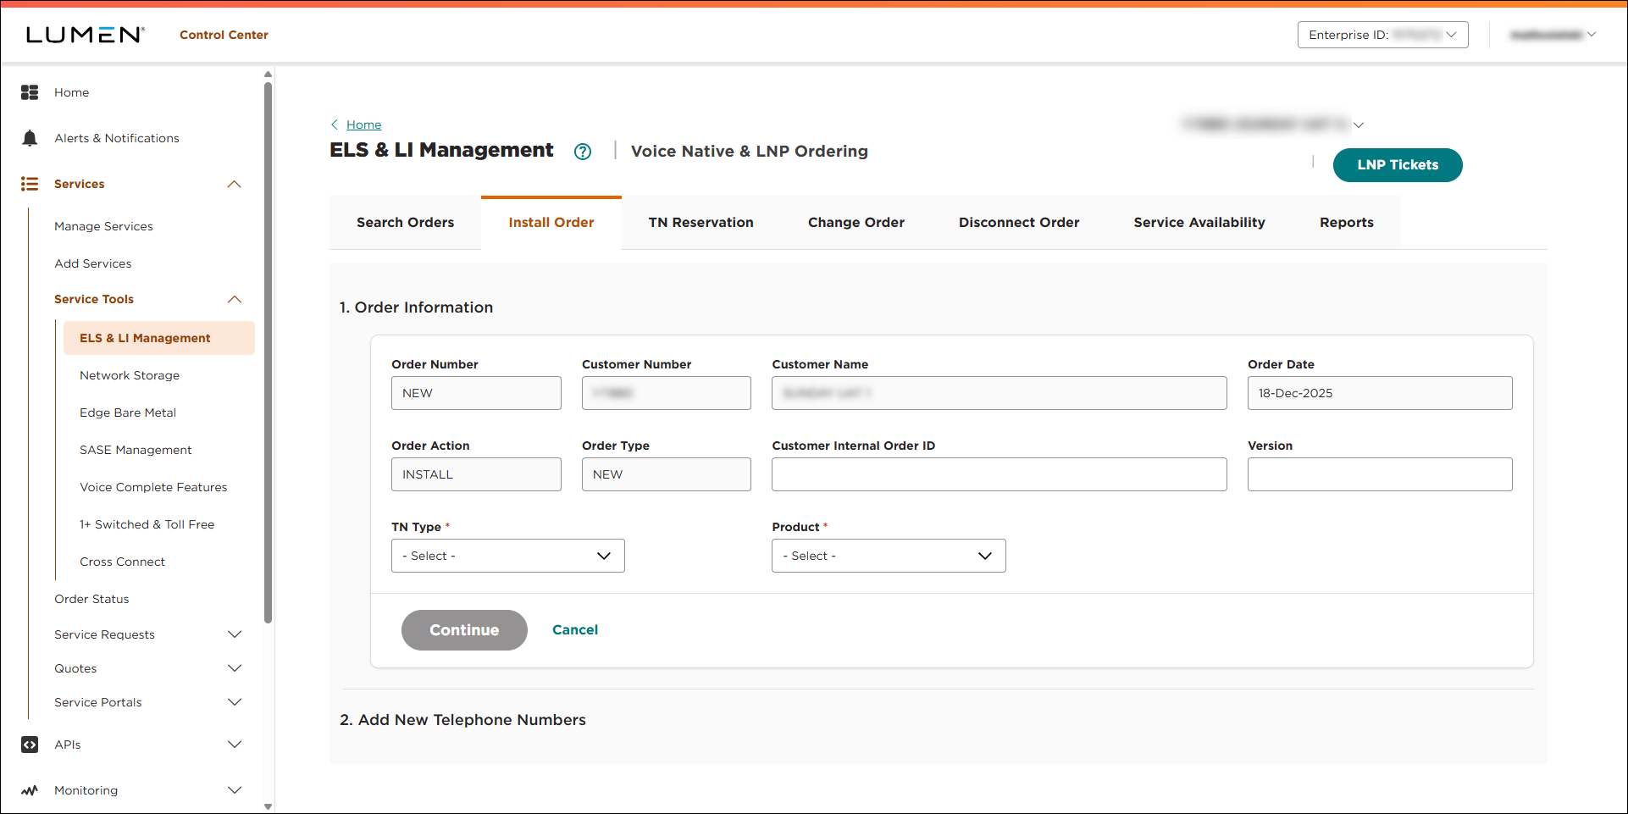The image size is (1628, 814).
Task: Switch to the TN Reservation tab
Action: 700,222
